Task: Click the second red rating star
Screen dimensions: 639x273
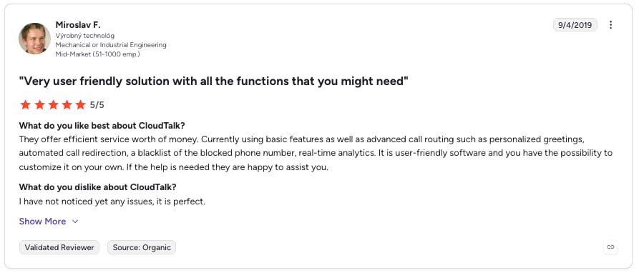Action: [x=39, y=105]
